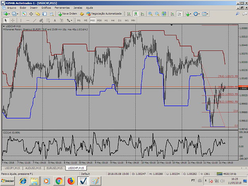Select the trendline tool

click(x=35, y=20)
